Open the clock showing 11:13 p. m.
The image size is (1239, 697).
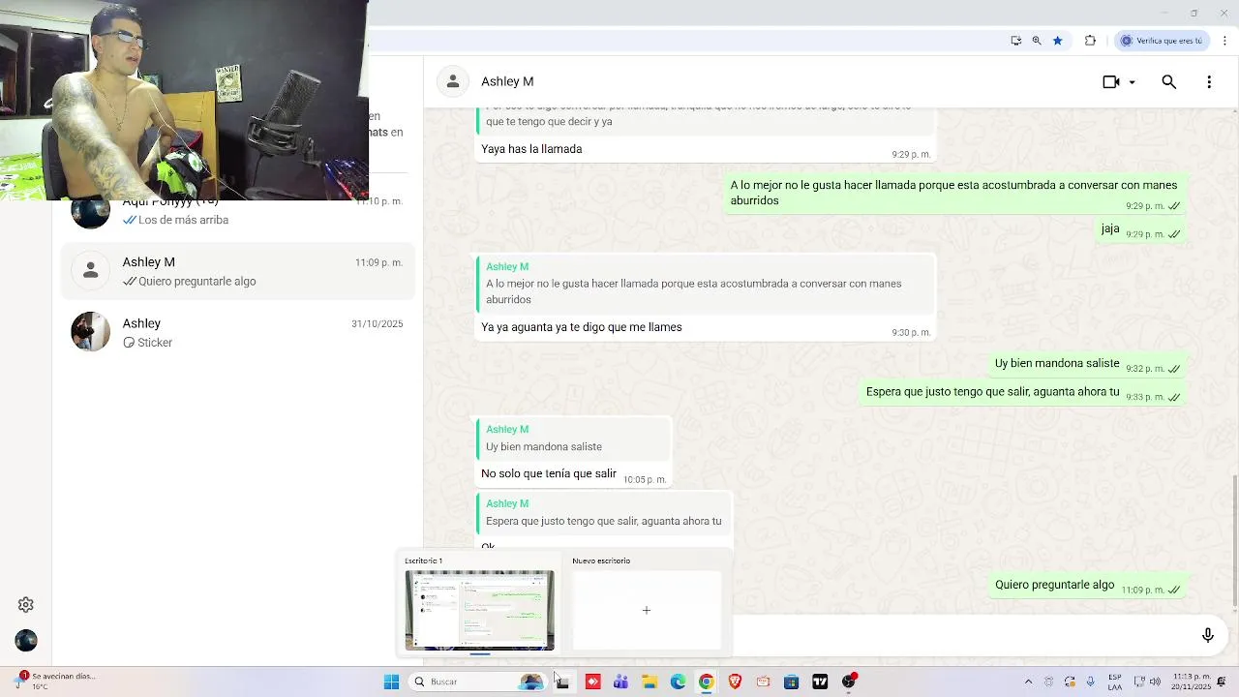click(x=1191, y=682)
